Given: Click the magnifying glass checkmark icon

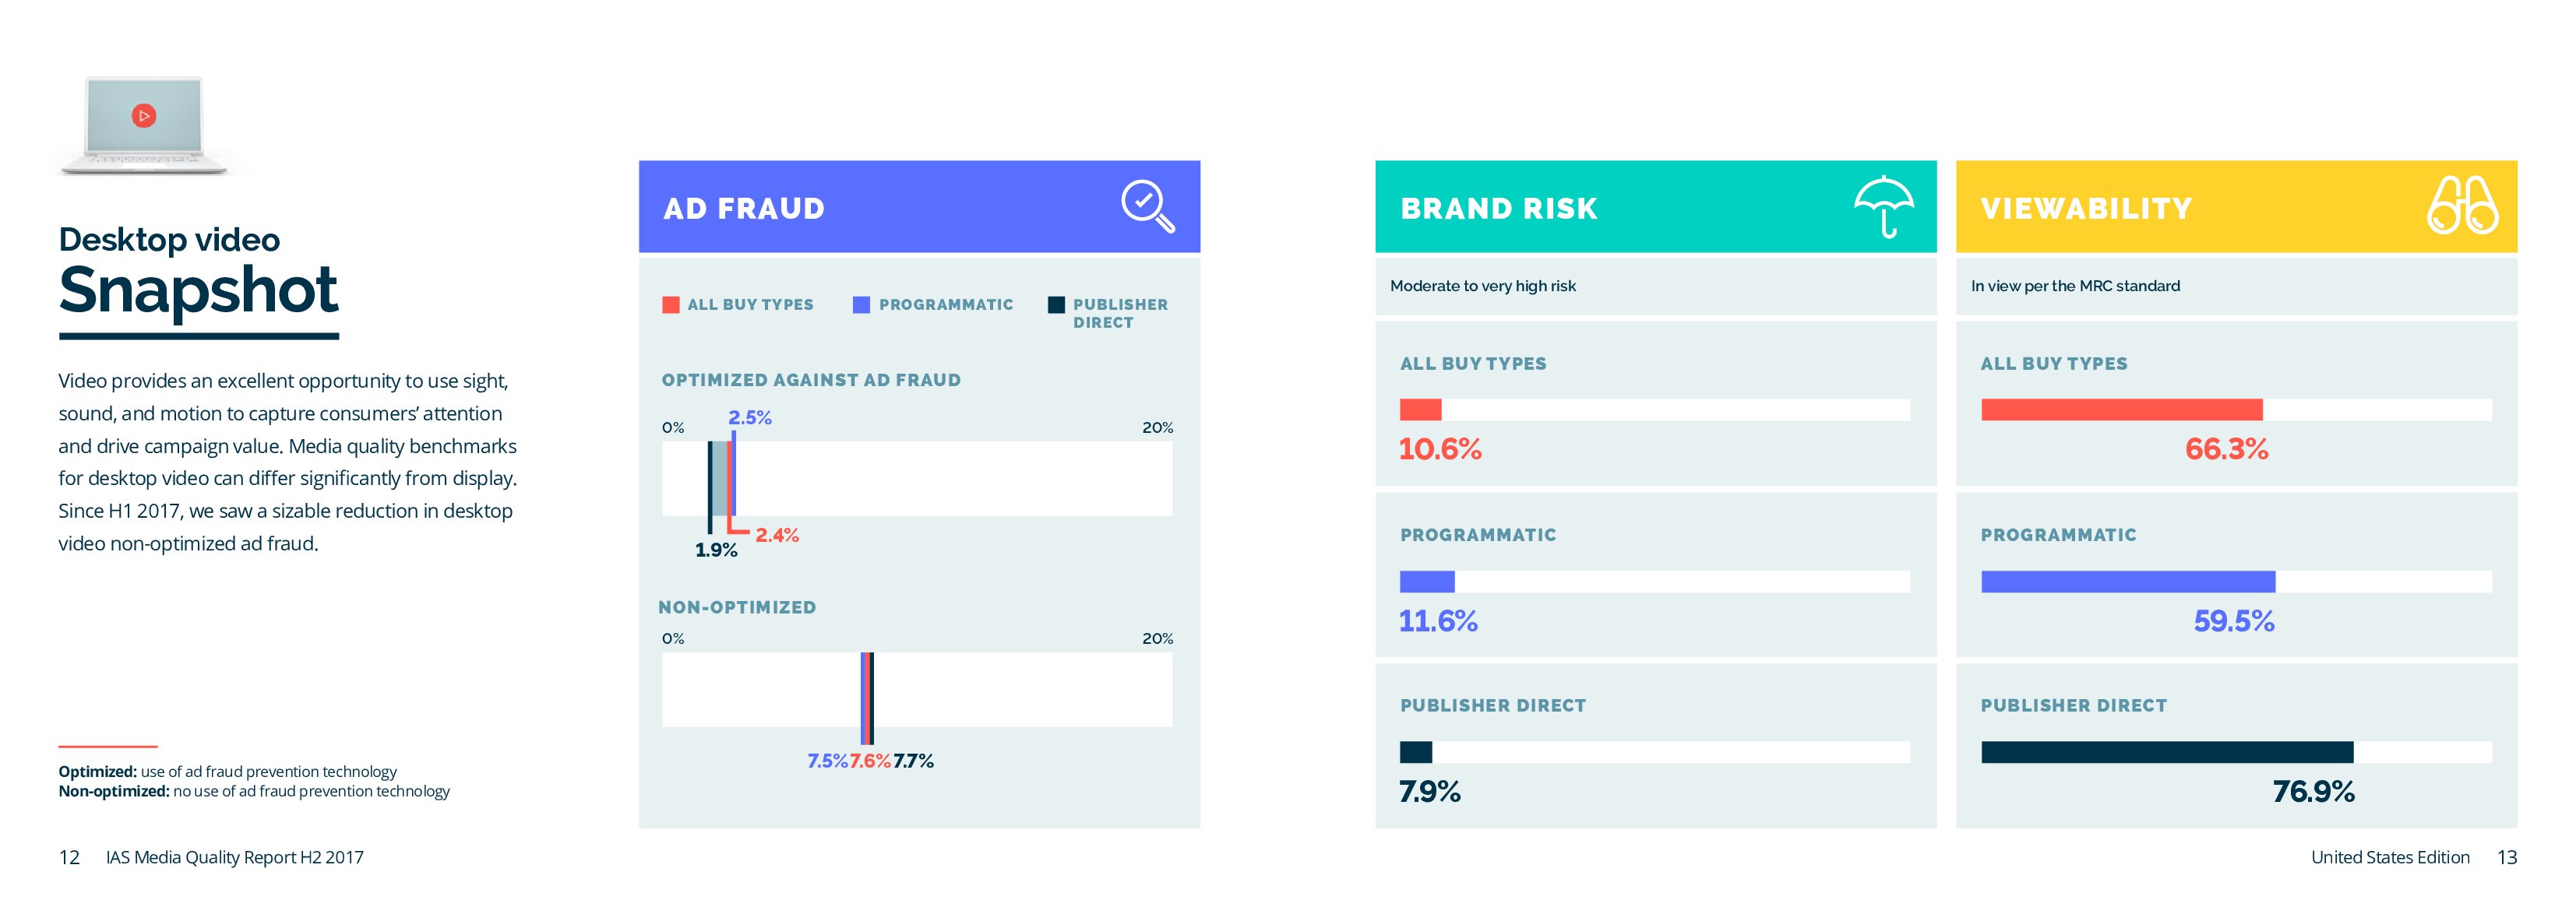Looking at the screenshot, I should pyautogui.click(x=1146, y=205).
